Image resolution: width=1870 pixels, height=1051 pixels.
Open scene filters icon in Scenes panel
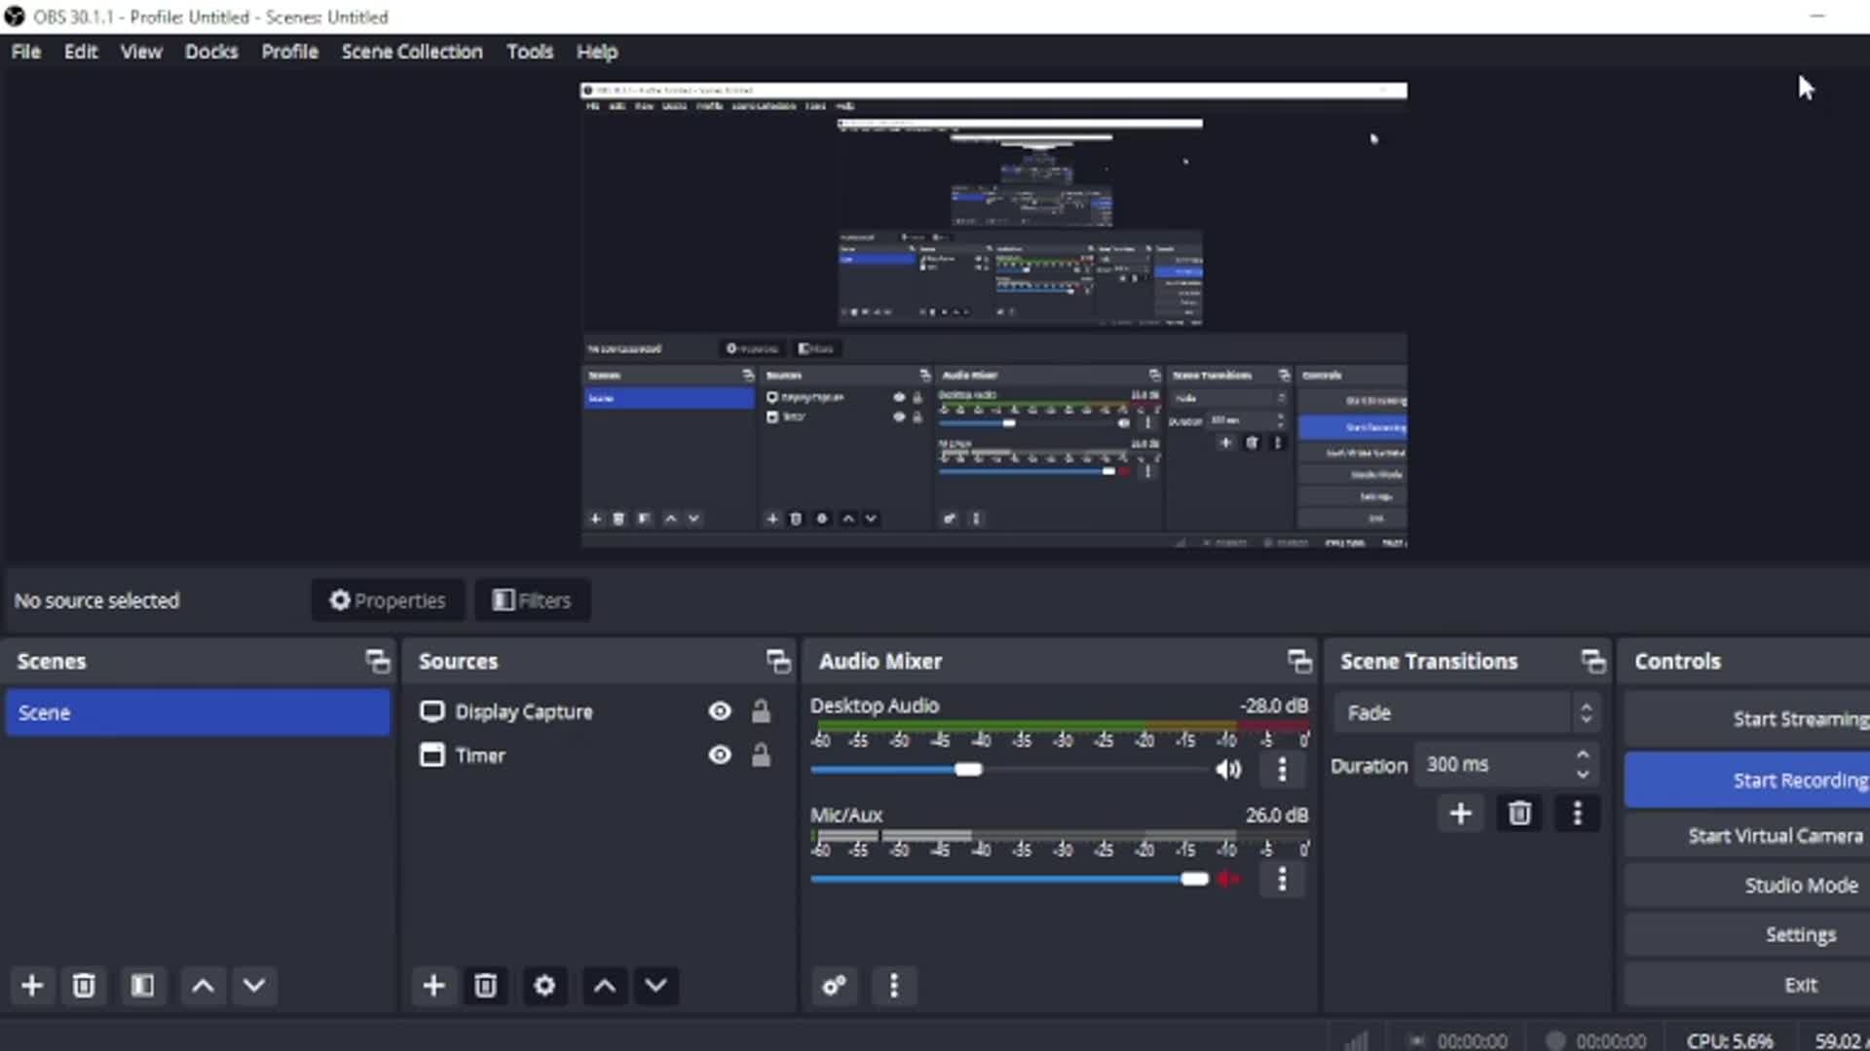142,986
